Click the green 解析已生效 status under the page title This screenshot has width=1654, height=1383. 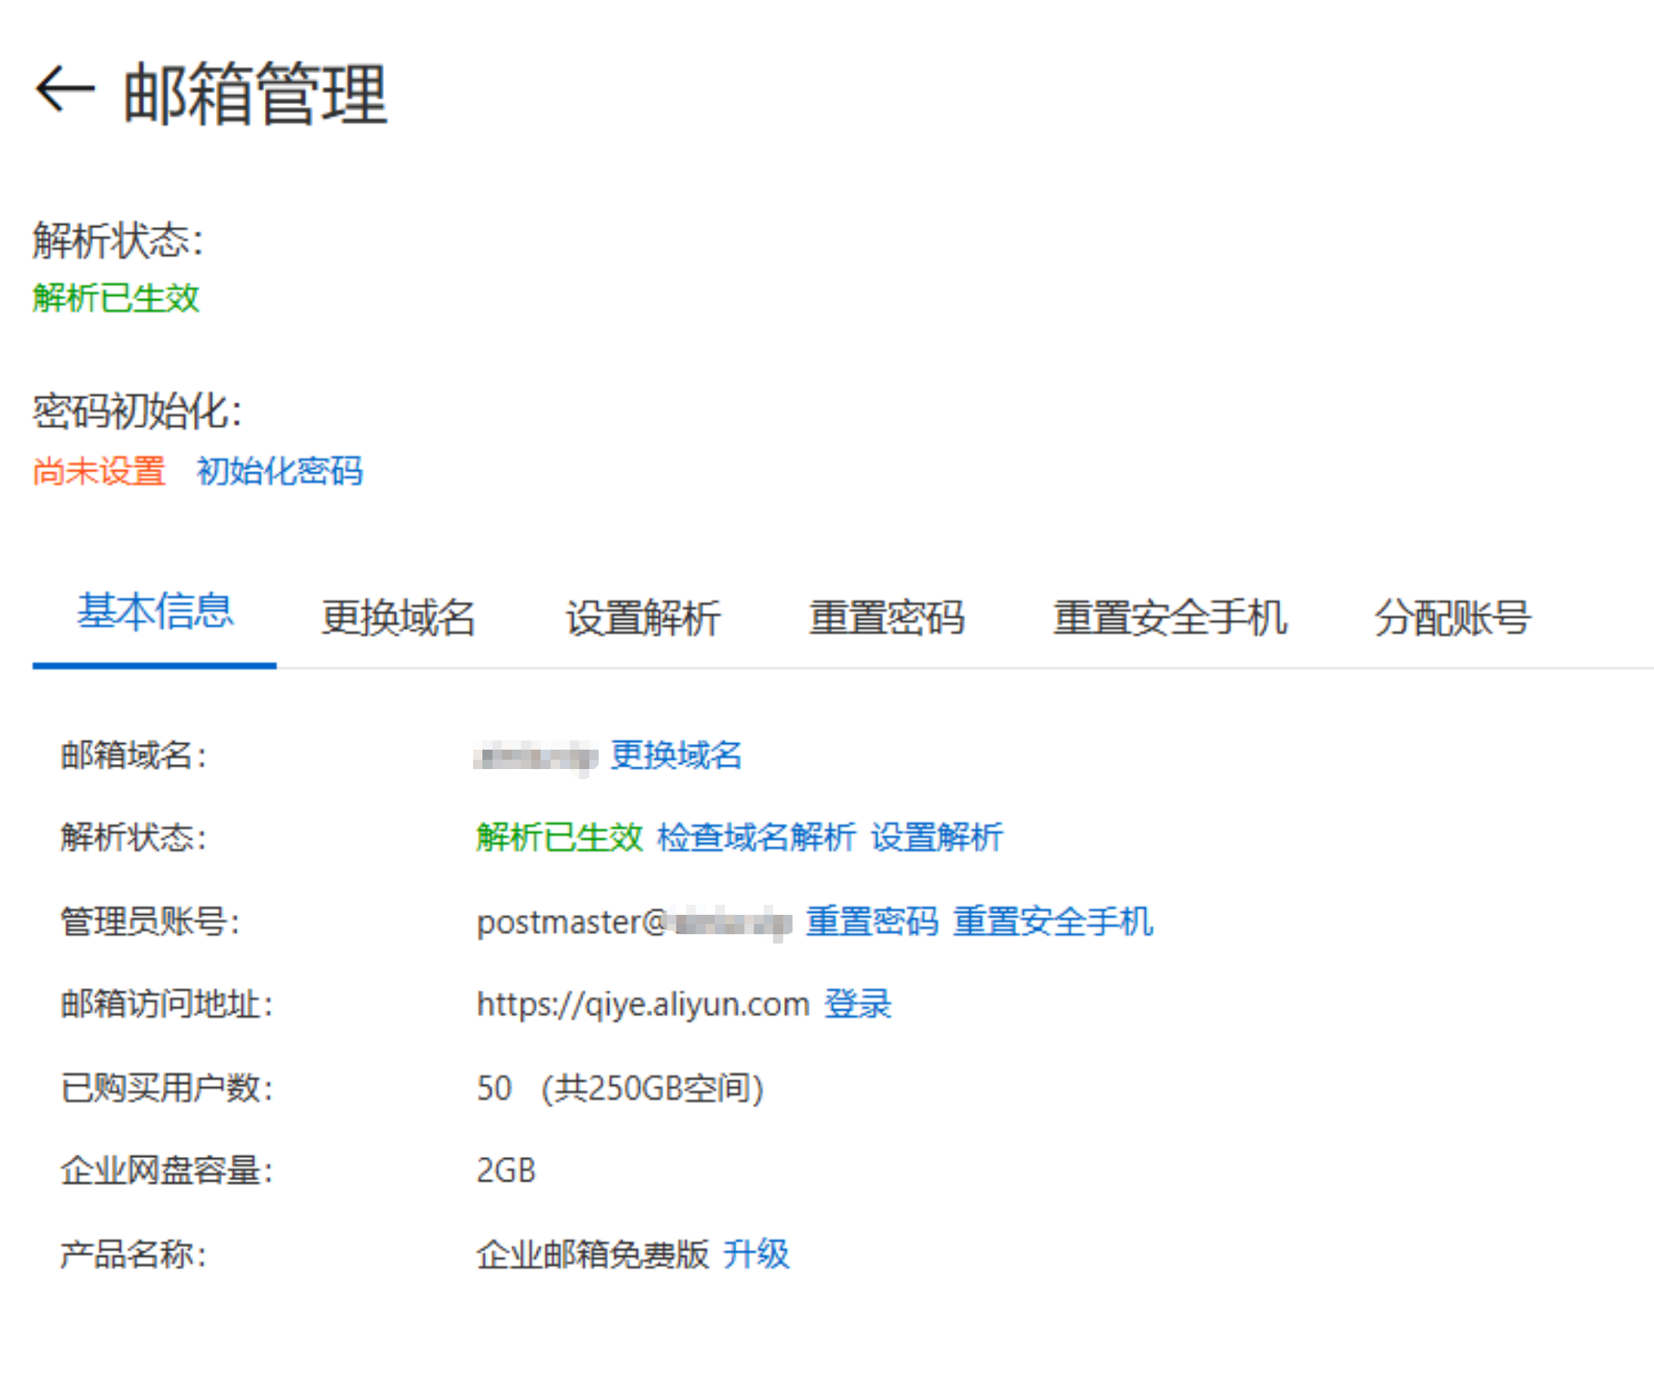point(116,298)
